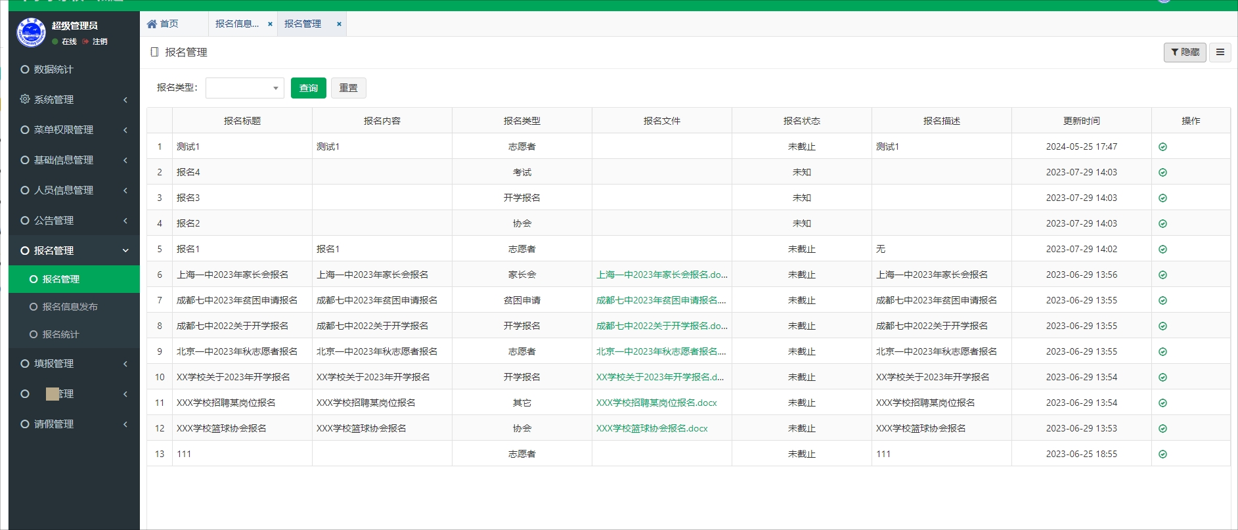Click the 贫困申请 type cell

point(522,300)
